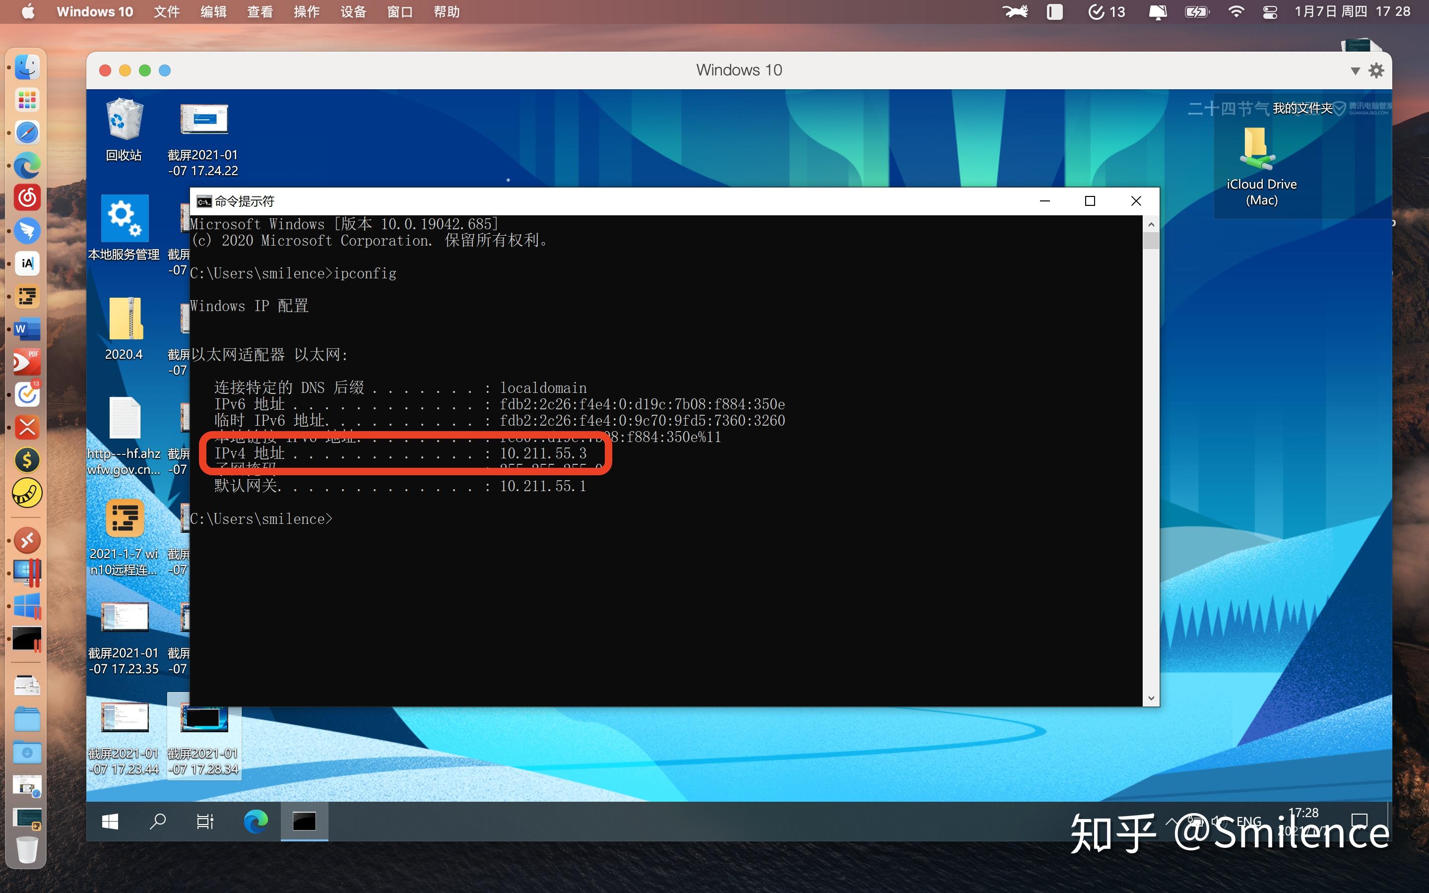Screen dimensions: 1429x893
Task: Open Parallels VM configuration gear
Action: [1376, 70]
